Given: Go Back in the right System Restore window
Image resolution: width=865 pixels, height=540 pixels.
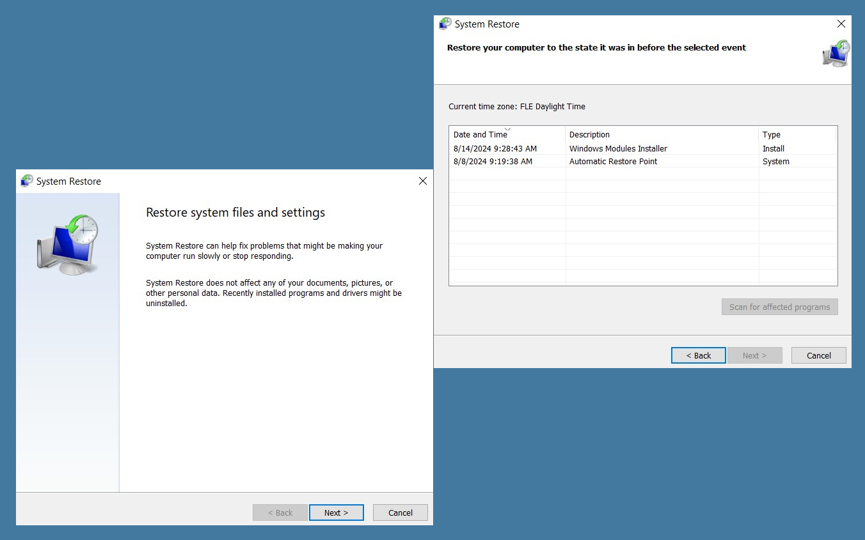Looking at the screenshot, I should 698,355.
